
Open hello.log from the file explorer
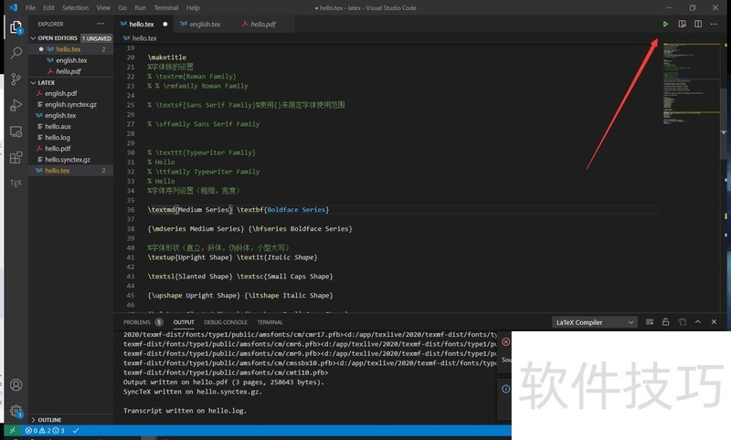pos(58,137)
